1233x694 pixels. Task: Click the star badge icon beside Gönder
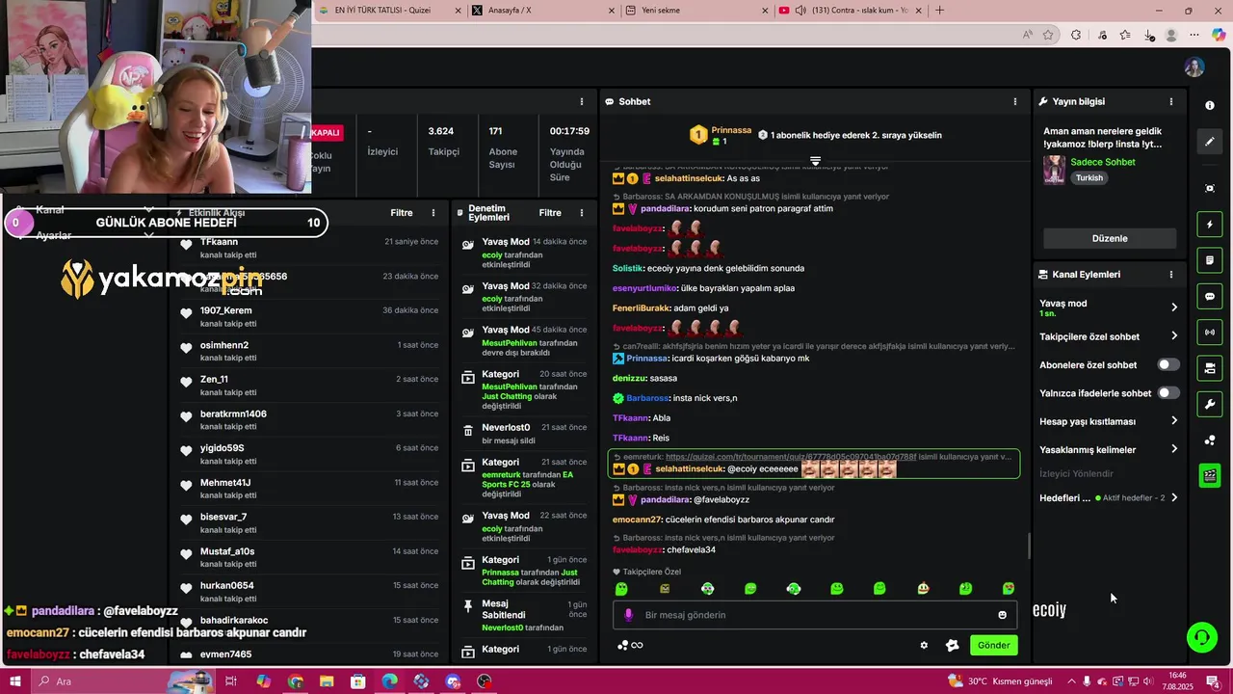(x=953, y=646)
